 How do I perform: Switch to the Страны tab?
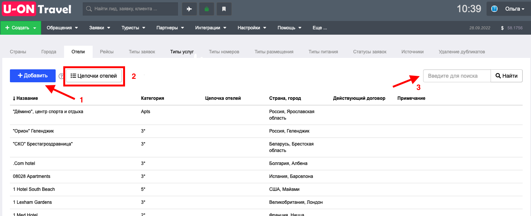click(x=18, y=52)
